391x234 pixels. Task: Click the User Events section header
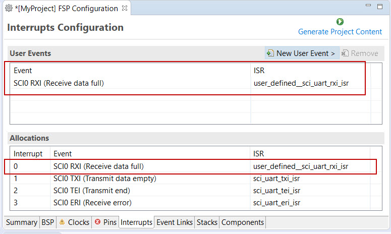(x=30, y=53)
